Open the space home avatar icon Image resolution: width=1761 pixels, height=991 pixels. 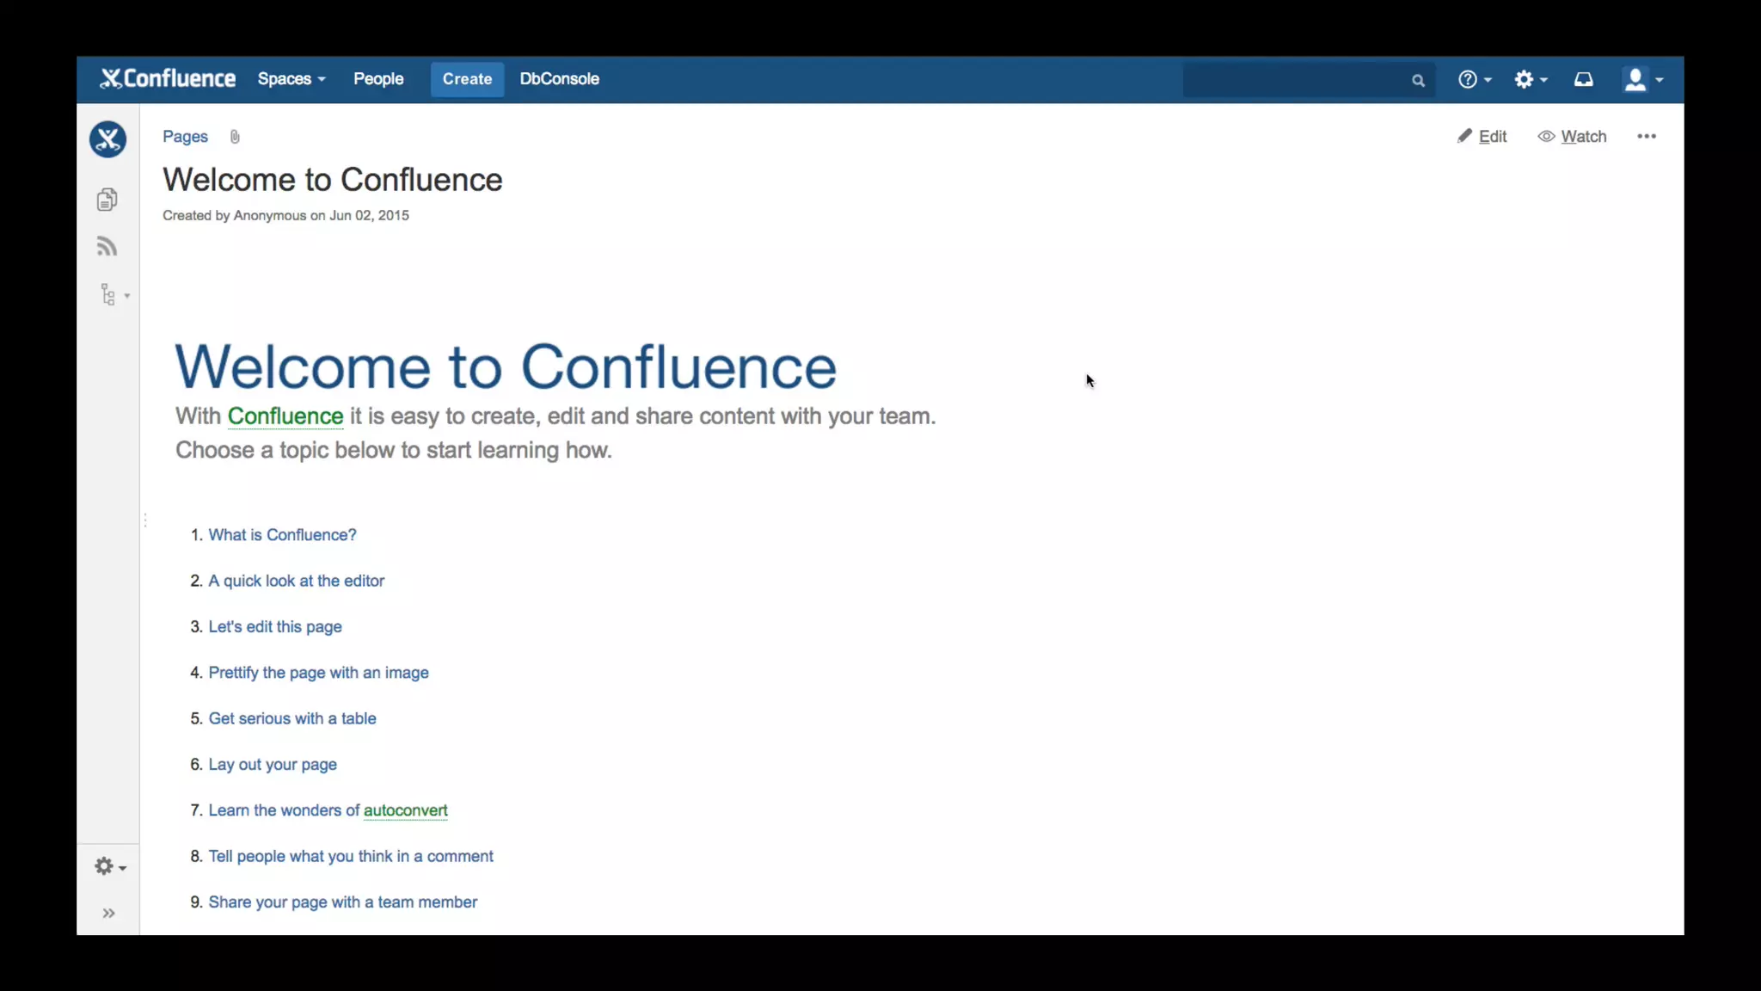pyautogui.click(x=107, y=139)
